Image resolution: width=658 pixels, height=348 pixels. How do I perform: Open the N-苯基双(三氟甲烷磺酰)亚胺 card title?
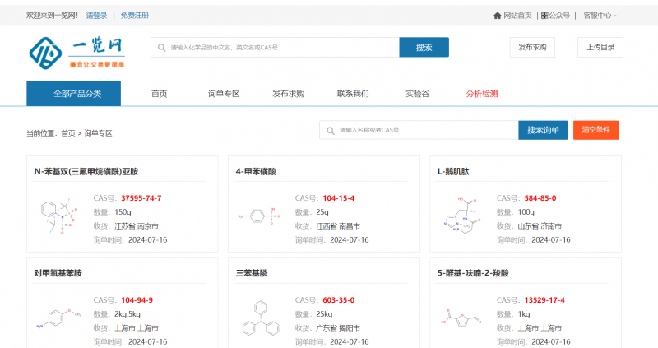pos(86,172)
